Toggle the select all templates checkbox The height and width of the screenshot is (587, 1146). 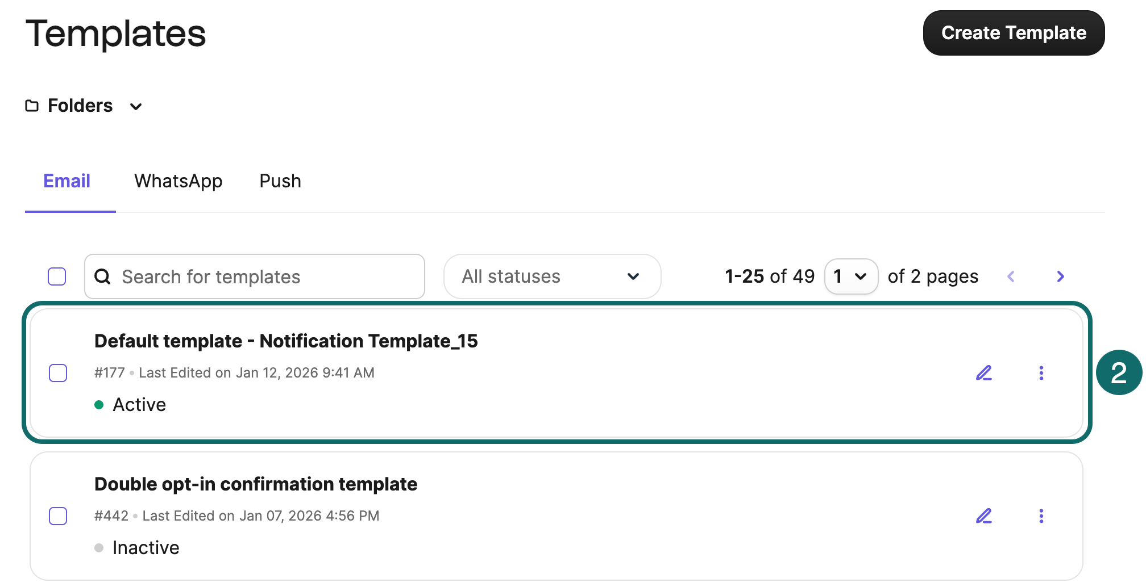click(x=57, y=276)
